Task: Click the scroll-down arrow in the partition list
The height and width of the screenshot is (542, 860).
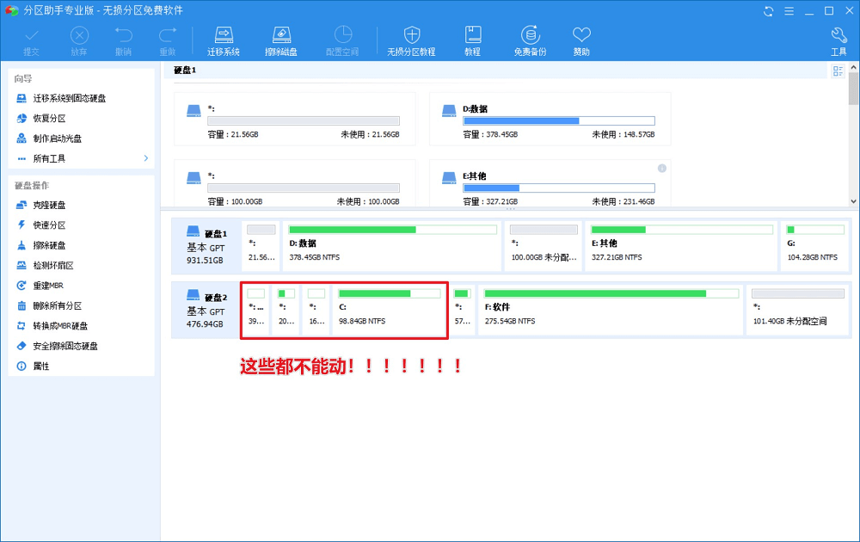Action: [x=853, y=201]
